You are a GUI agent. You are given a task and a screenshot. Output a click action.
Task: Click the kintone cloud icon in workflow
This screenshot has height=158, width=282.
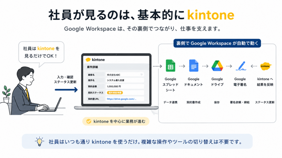click(x=265, y=66)
